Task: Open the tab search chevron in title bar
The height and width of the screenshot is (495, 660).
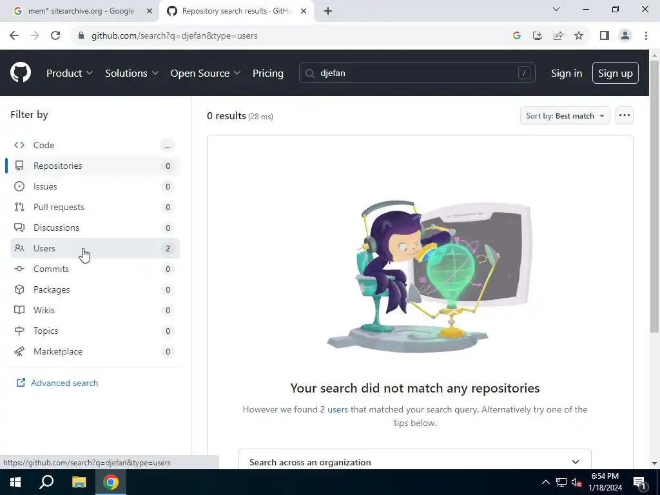Action: (x=556, y=9)
